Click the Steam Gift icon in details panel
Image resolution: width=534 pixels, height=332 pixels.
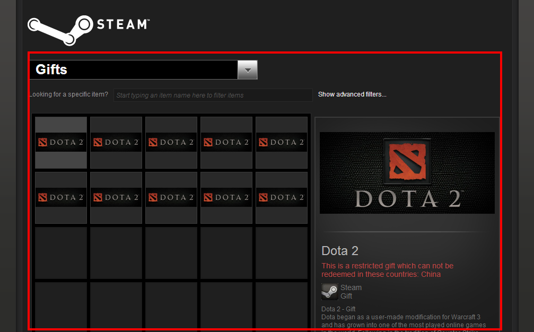(329, 292)
